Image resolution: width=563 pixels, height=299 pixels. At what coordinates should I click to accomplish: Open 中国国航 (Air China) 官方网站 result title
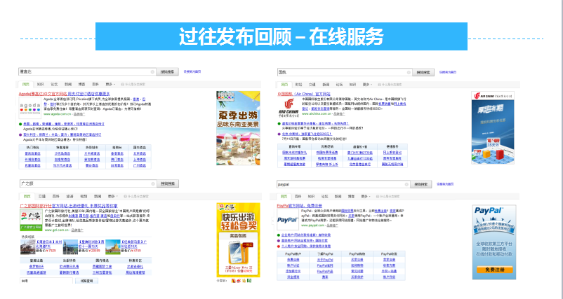pos(304,94)
